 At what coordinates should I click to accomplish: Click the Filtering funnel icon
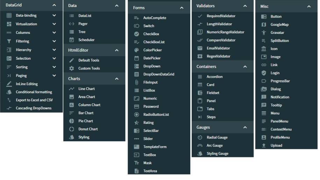(9, 41)
